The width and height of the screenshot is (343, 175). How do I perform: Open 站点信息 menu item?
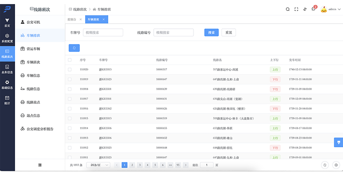pyautogui.click(x=40, y=116)
